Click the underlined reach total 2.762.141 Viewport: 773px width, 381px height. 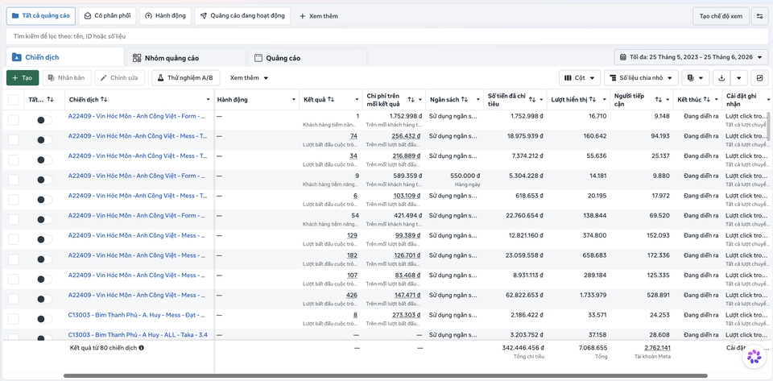point(657,347)
